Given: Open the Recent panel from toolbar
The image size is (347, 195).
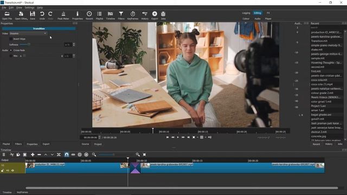Looking at the screenshot, I should tap(89, 16).
